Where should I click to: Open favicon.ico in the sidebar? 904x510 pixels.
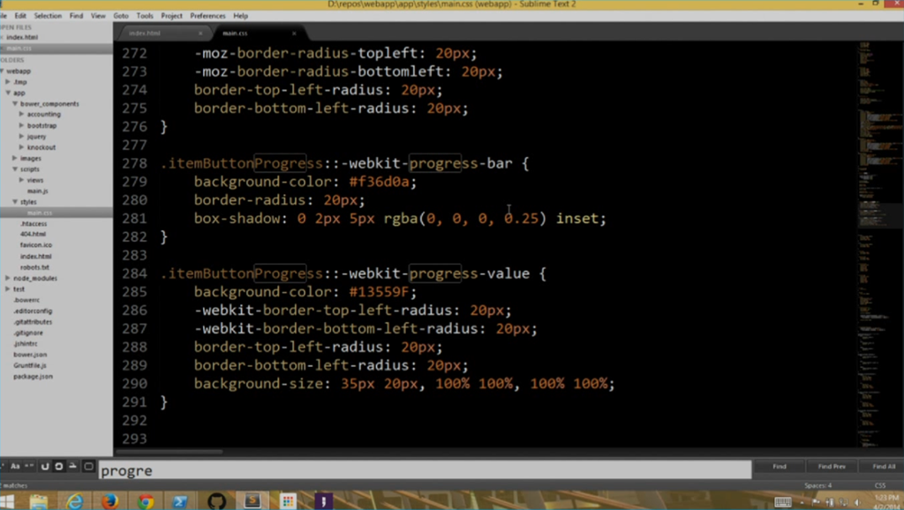tap(35, 245)
